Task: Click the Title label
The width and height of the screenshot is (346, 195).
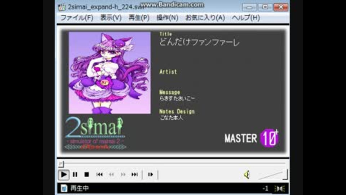Action: click(x=165, y=34)
